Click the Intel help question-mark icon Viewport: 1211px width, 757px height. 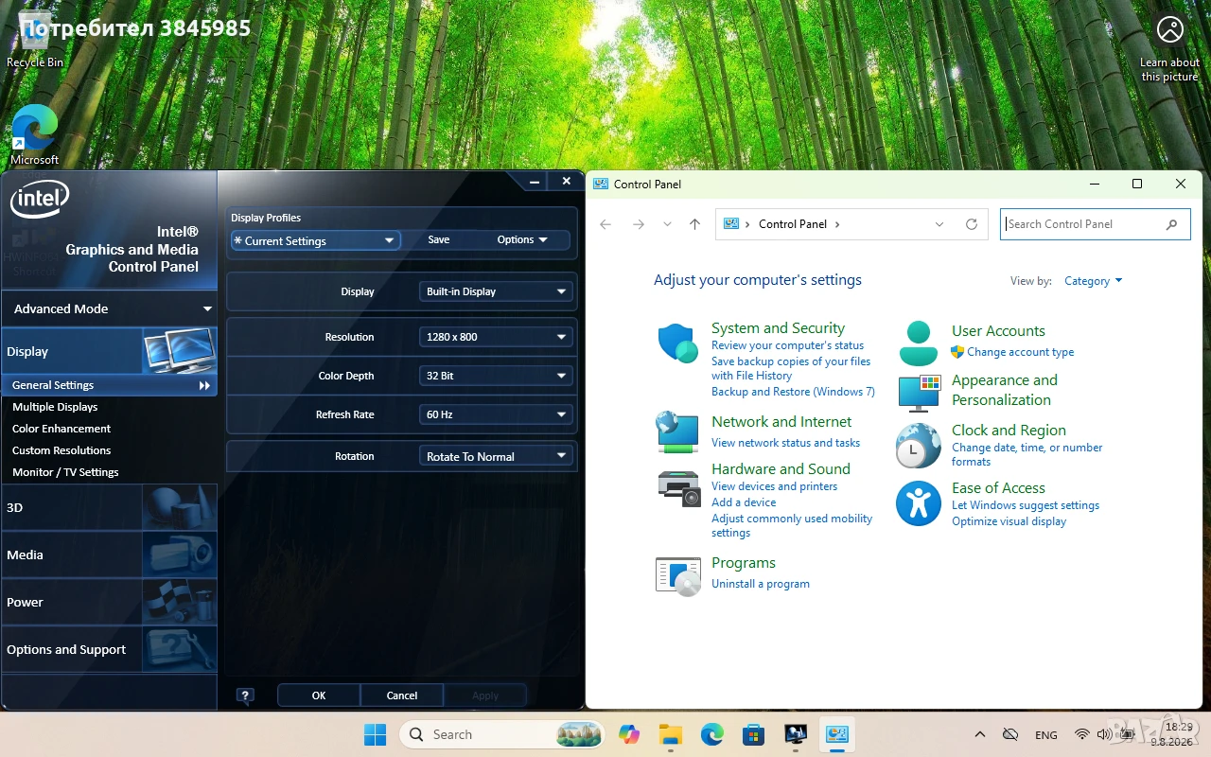pos(245,695)
